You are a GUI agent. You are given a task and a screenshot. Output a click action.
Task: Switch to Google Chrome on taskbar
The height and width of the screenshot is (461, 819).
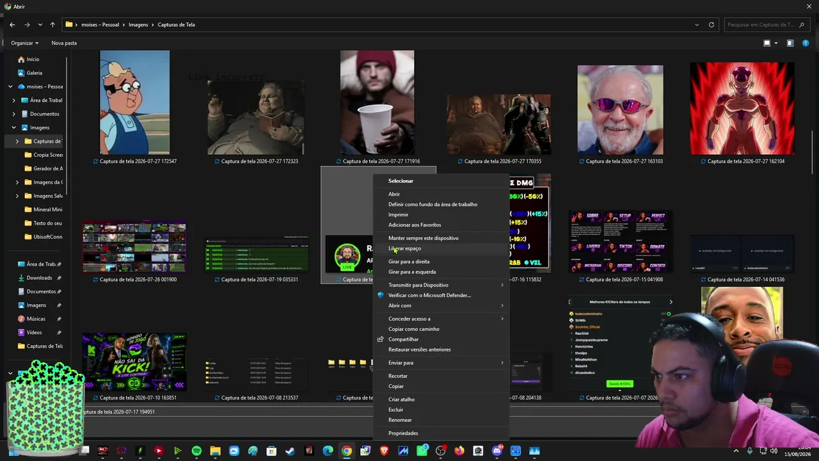tap(346, 451)
